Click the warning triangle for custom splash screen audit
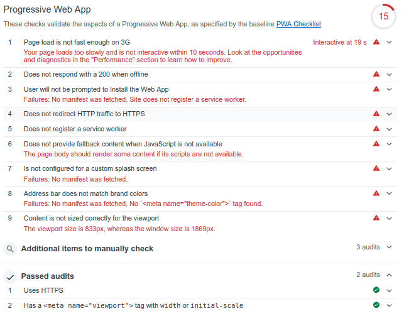This screenshot has width=404, height=316. coord(376,168)
